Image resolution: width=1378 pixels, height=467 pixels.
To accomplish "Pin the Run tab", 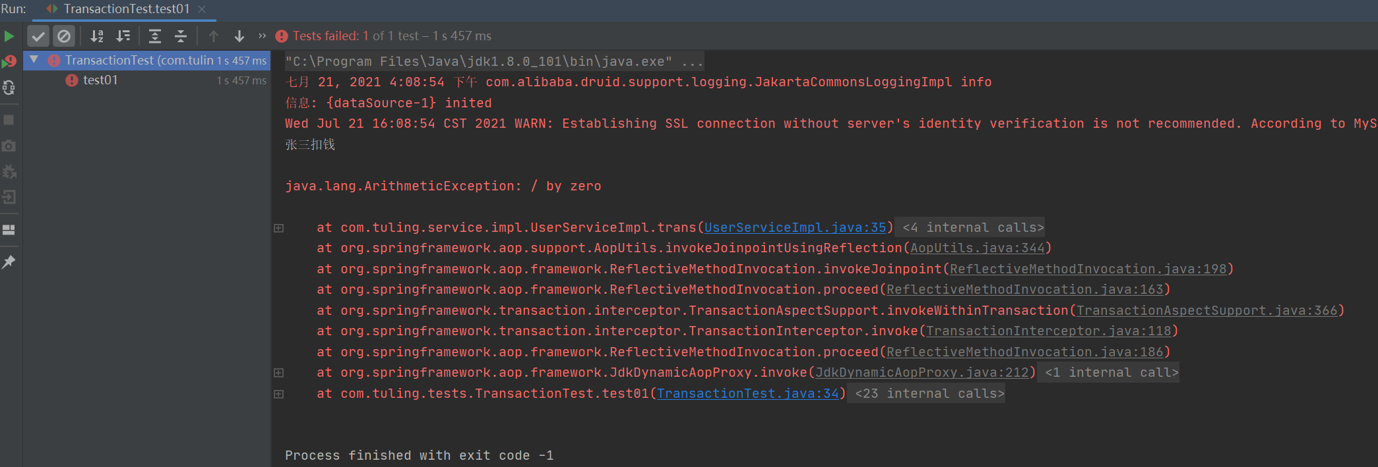I will coord(9,262).
